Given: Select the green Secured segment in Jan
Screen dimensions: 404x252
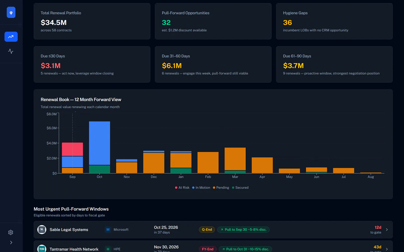Looking at the screenshot, I should click(181, 171).
